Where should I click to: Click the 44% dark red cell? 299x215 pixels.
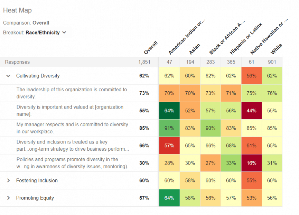tap(251, 110)
